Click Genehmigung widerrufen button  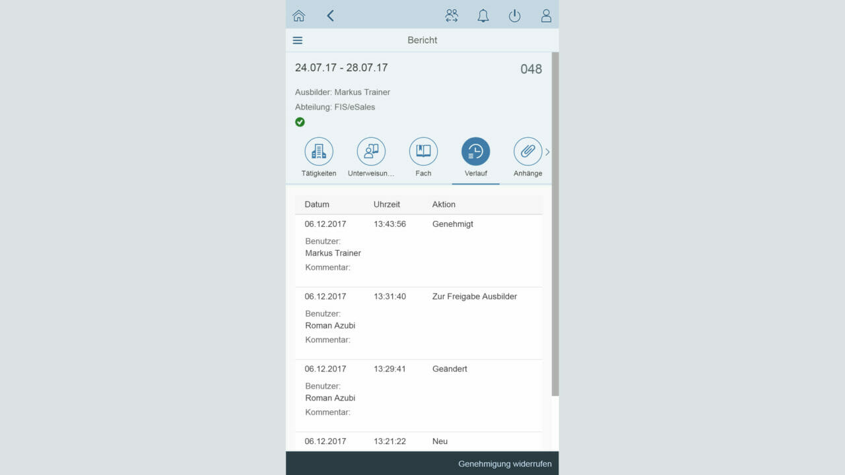(505, 464)
